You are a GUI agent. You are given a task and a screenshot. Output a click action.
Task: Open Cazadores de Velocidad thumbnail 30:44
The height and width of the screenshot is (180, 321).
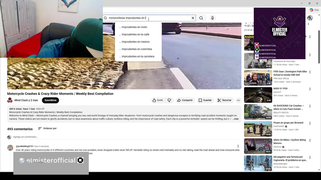258,61
